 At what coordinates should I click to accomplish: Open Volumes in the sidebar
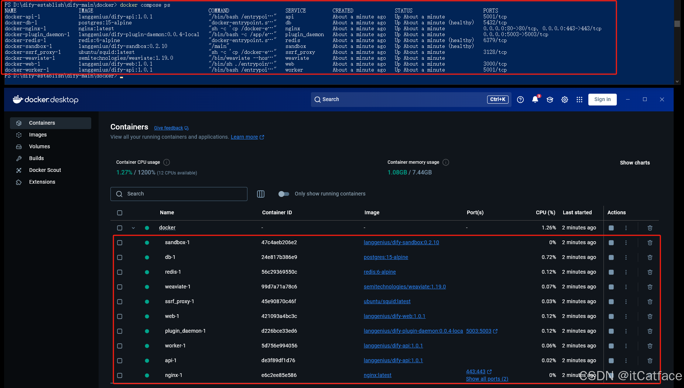tap(51, 147)
